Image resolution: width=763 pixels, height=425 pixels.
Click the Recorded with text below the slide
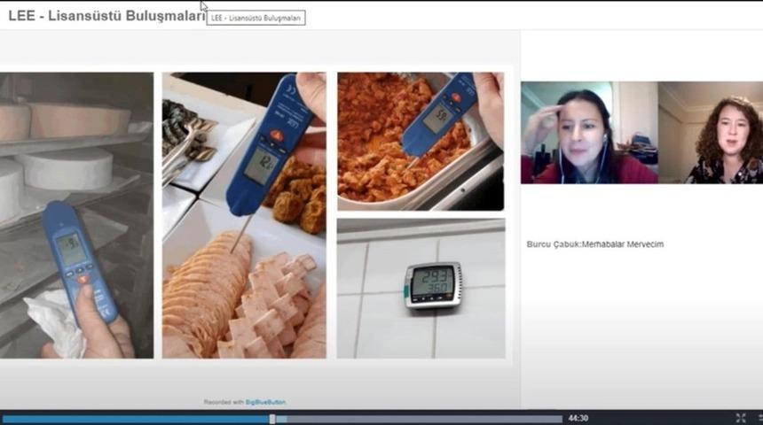[224, 402]
